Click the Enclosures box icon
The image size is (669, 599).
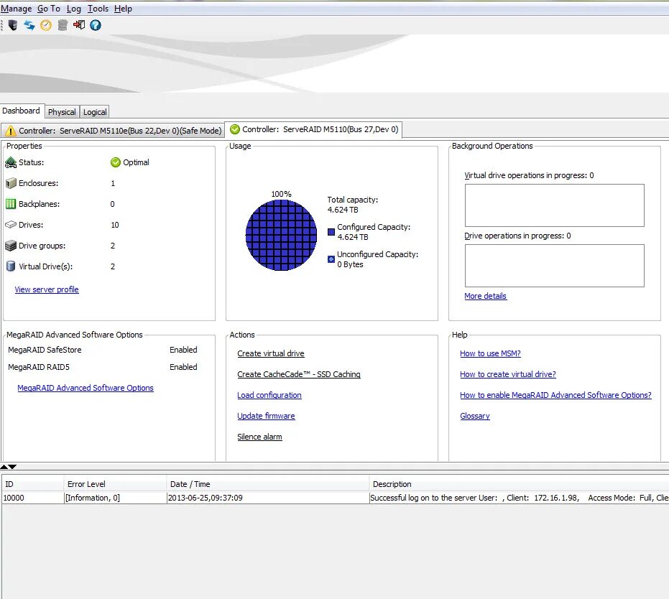[11, 183]
